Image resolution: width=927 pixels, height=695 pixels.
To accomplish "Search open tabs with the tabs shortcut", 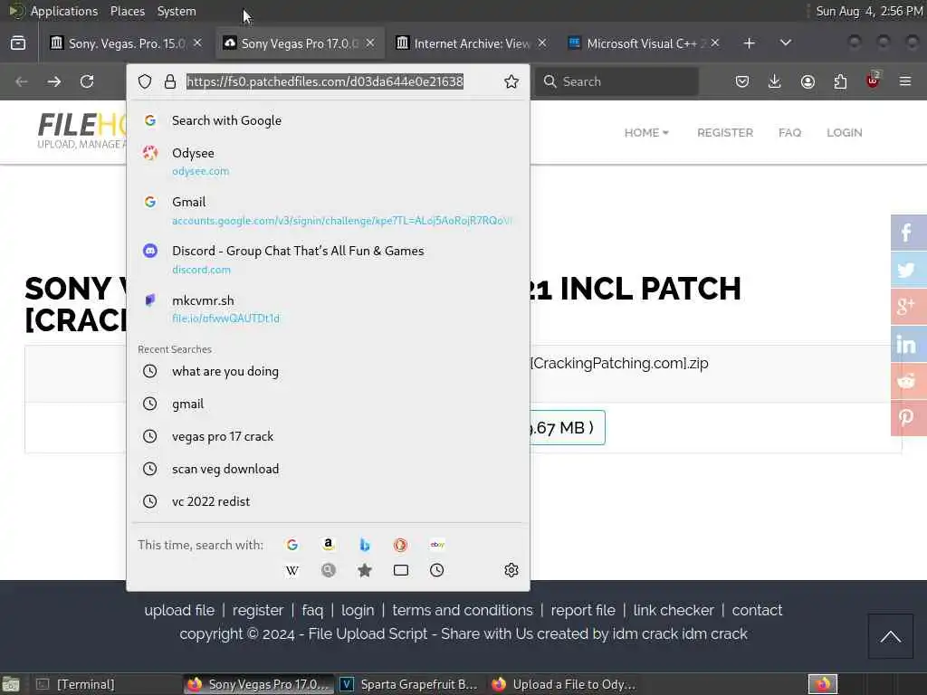I will tap(401, 570).
